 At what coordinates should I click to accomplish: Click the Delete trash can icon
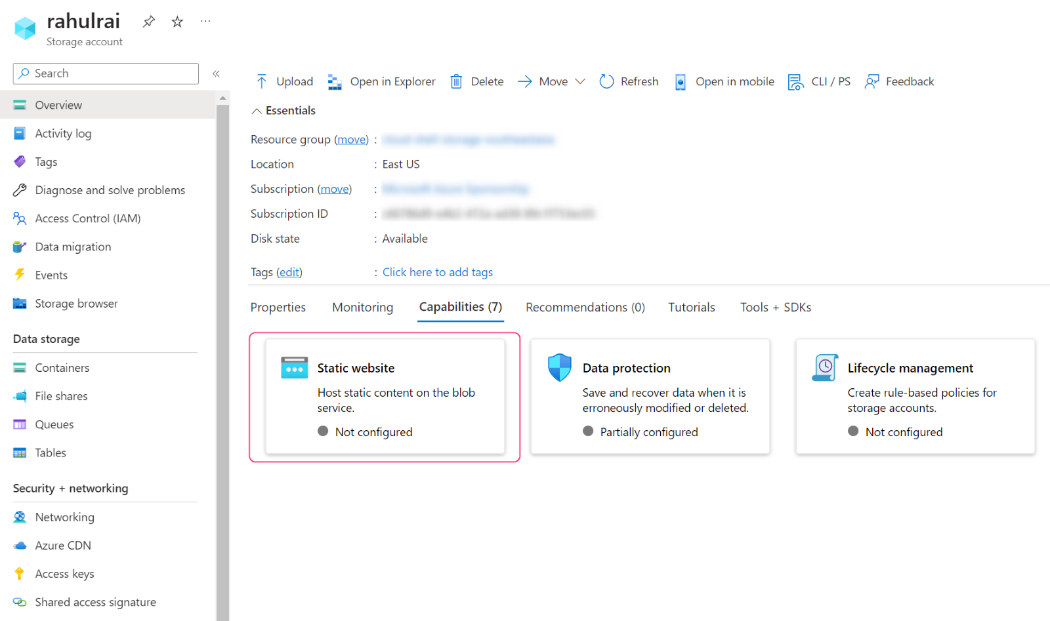pos(456,81)
